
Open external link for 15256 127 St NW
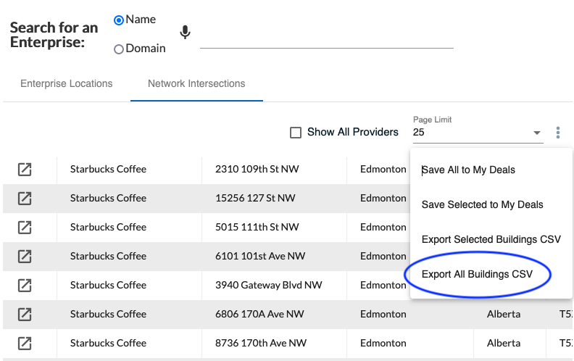[x=25, y=199]
